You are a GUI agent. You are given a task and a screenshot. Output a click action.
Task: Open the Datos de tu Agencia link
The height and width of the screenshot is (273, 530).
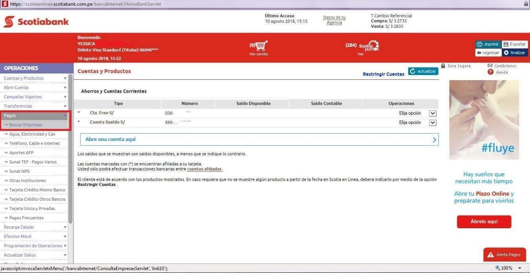click(x=334, y=20)
